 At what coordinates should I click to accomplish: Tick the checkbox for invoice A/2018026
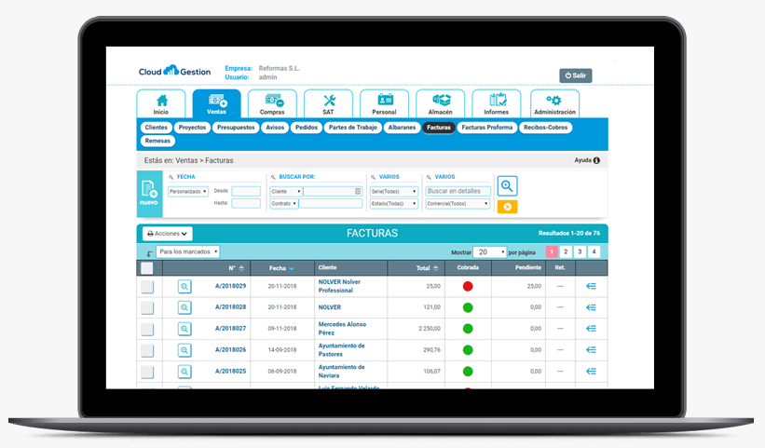147,350
